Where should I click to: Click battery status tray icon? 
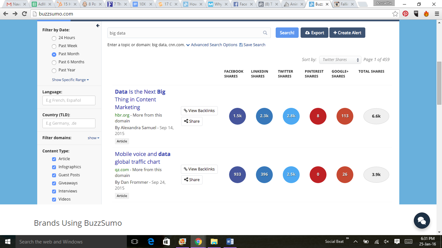coord(366,242)
